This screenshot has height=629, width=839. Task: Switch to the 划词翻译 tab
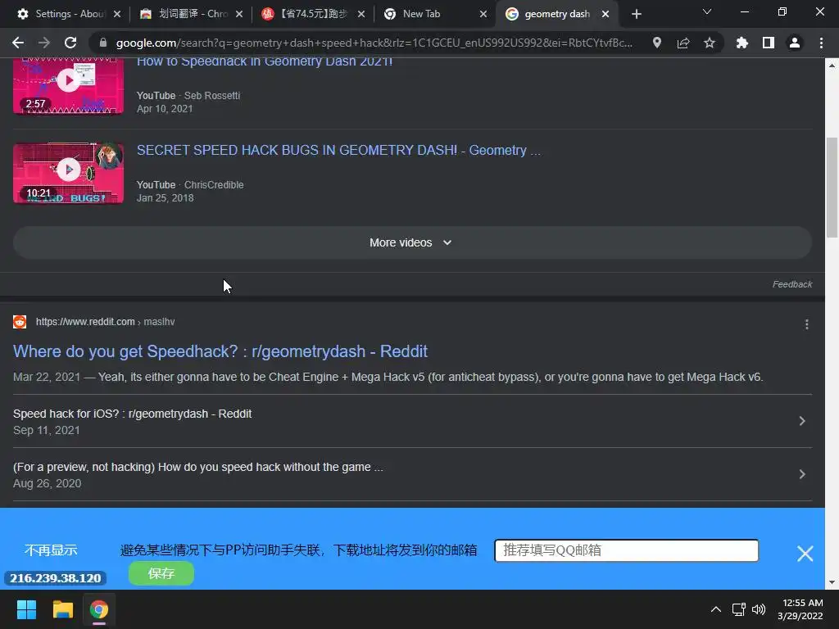[x=190, y=14]
